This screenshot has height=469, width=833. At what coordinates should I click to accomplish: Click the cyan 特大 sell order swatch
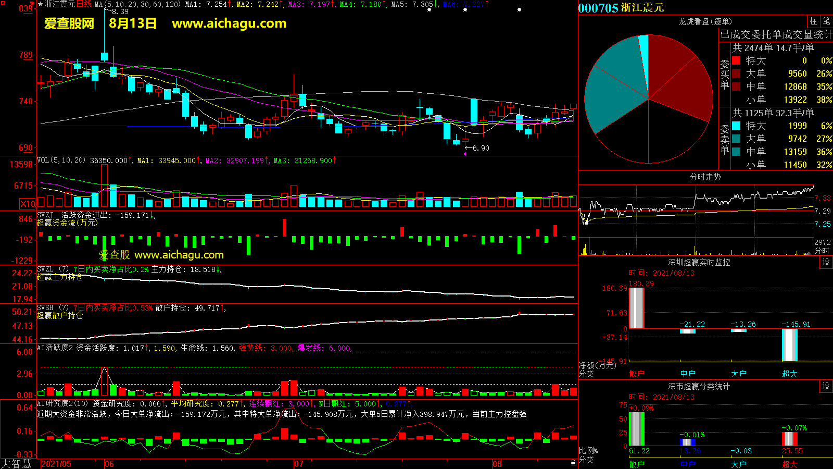[736, 126]
